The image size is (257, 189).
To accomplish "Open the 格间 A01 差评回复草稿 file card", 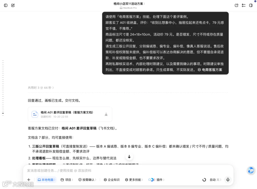I will [70, 114].
